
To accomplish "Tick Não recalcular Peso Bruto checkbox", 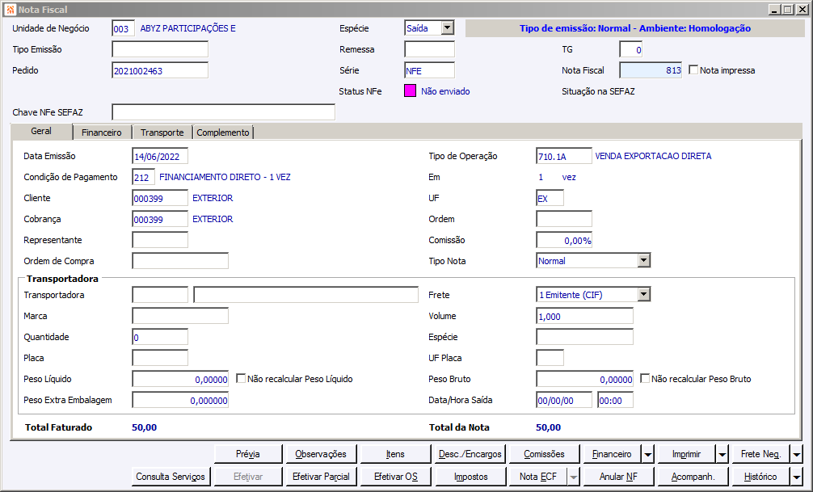I will point(645,378).
